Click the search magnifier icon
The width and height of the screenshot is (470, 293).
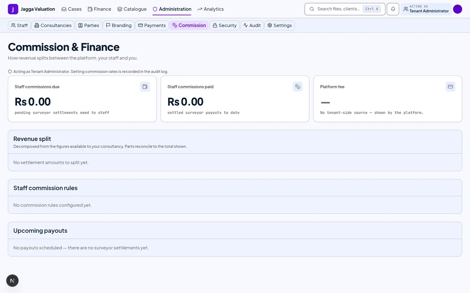pos(312,9)
